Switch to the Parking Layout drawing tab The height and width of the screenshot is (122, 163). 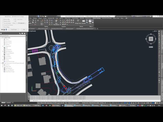tap(70, 29)
